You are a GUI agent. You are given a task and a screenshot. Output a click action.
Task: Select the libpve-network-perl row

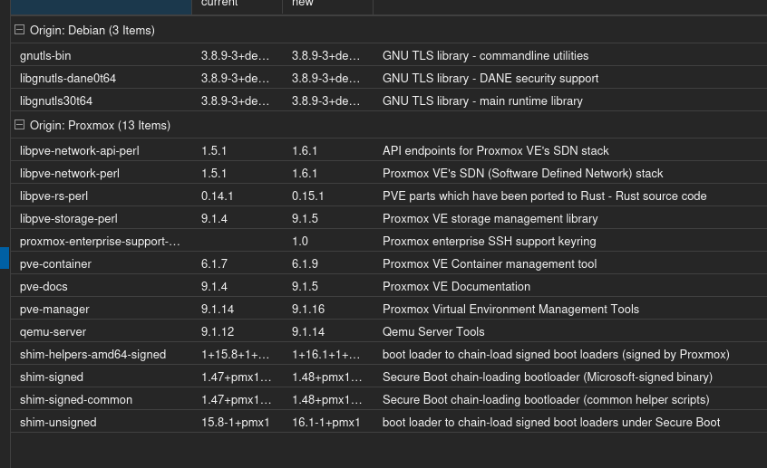(x=389, y=174)
